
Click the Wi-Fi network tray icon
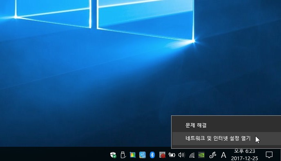[192, 155]
